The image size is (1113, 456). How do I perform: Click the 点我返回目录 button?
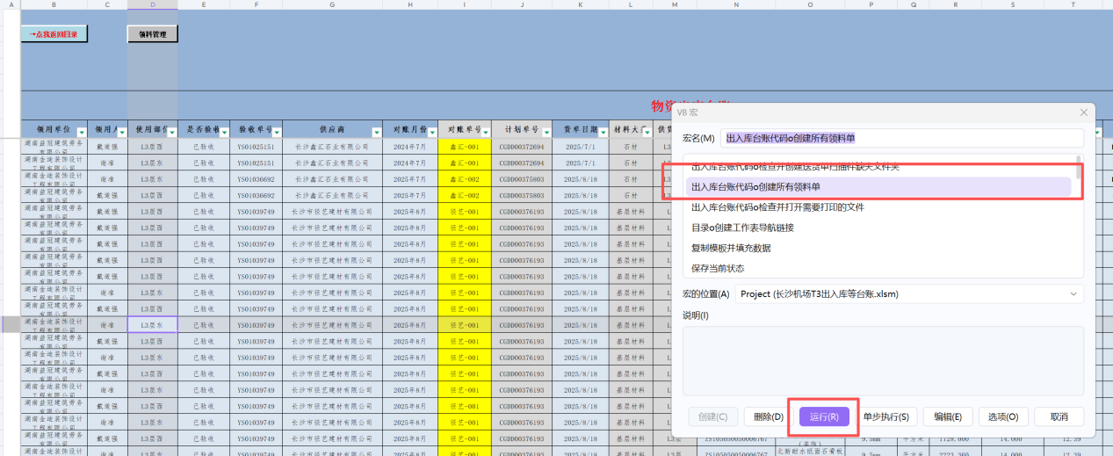(x=54, y=34)
